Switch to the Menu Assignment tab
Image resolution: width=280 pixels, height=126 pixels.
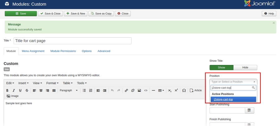(x=33, y=51)
